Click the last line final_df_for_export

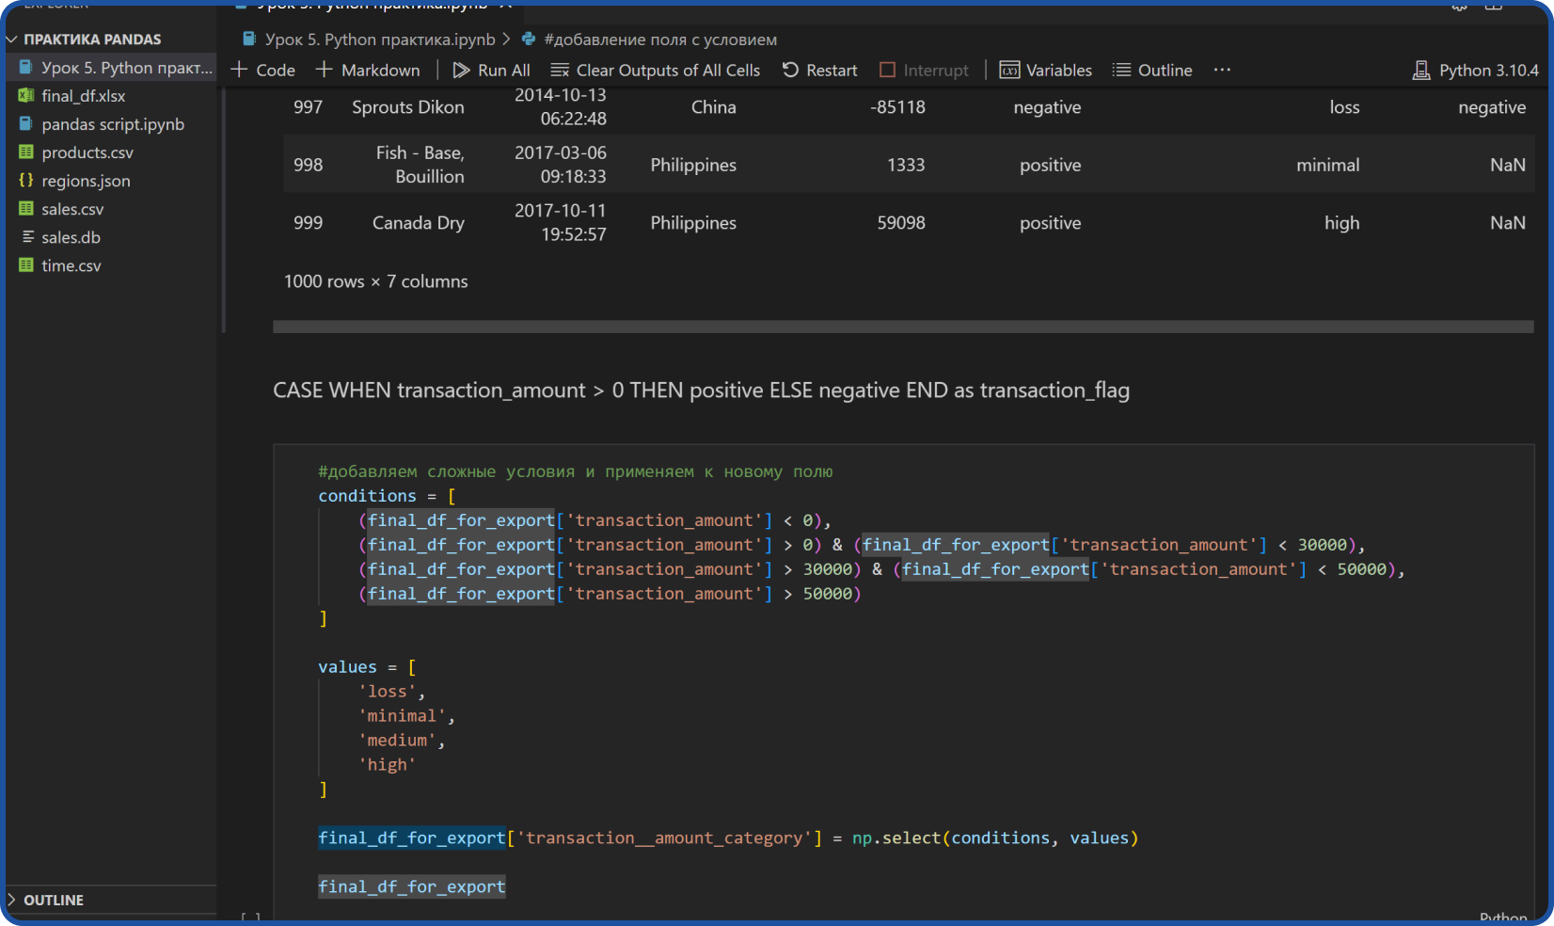411,887
